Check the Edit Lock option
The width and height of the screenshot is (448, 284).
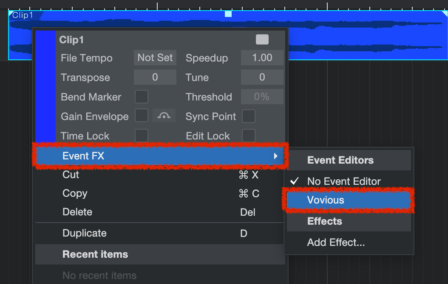pyautogui.click(x=249, y=136)
